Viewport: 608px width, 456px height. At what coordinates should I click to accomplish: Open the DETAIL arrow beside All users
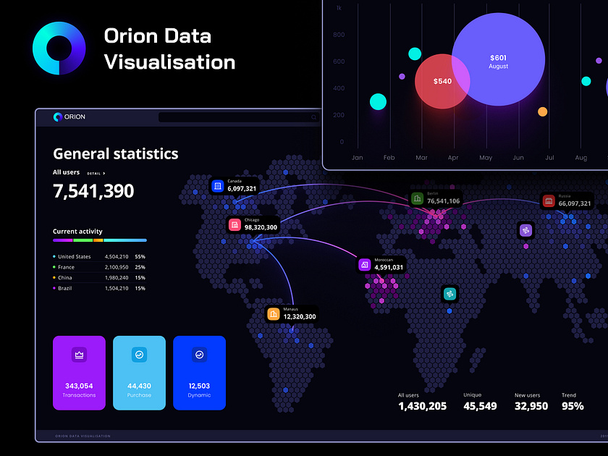(96, 173)
